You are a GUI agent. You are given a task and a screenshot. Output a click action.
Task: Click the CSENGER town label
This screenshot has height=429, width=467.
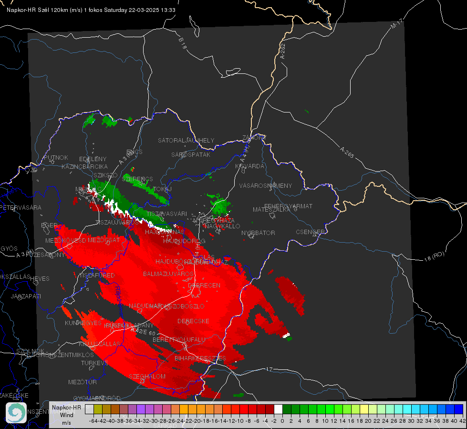[x=310, y=232]
